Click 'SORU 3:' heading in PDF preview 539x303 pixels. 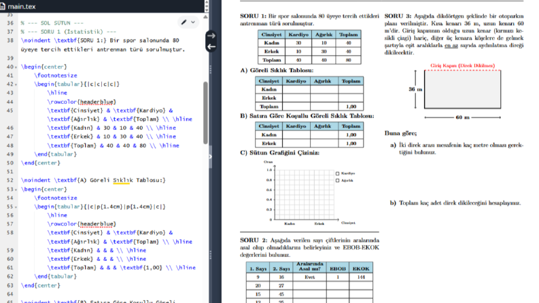click(x=398, y=16)
